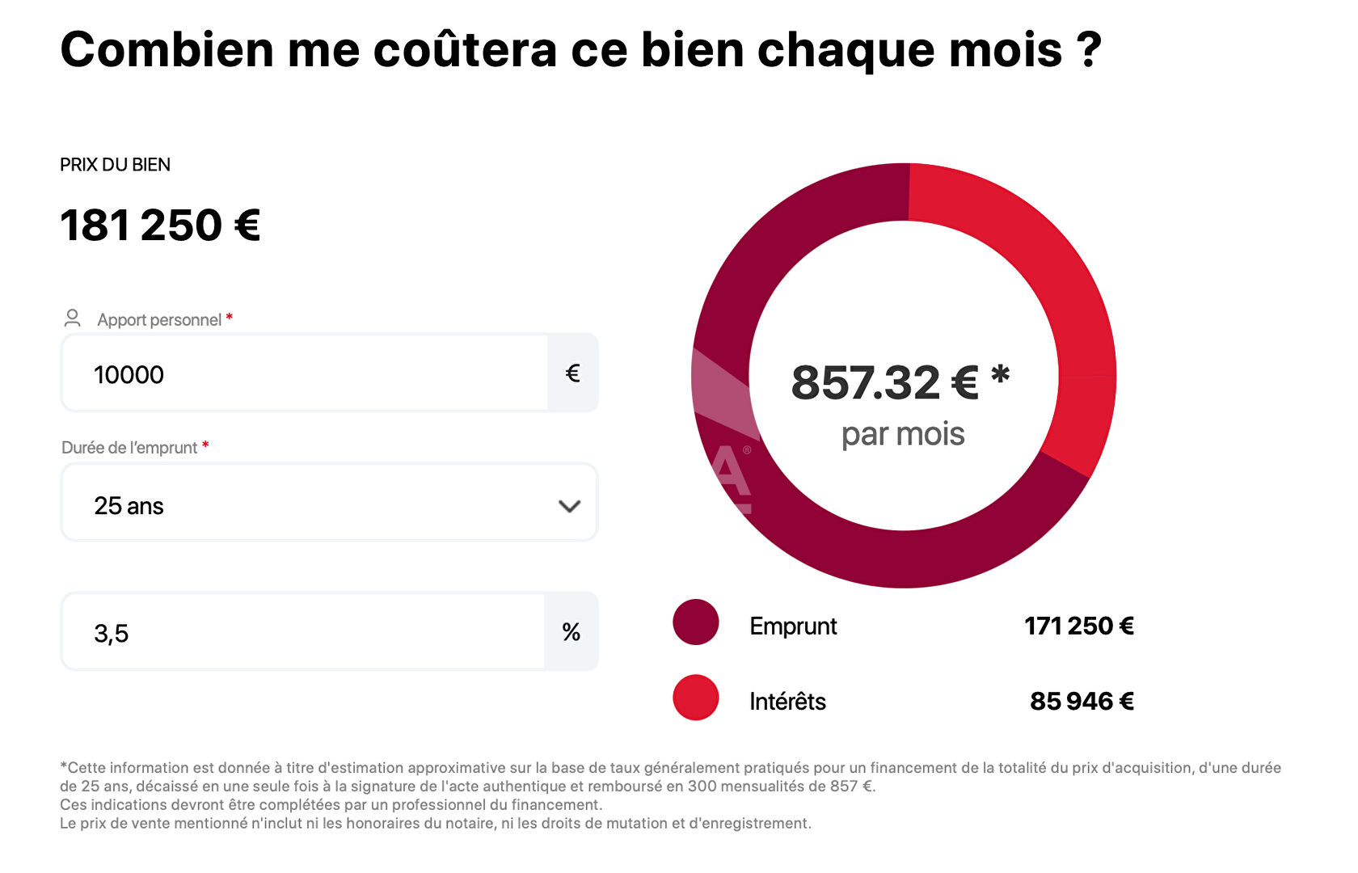The height and width of the screenshot is (873, 1358).
Task: Click the 181 250 € property price
Action: coord(160,225)
